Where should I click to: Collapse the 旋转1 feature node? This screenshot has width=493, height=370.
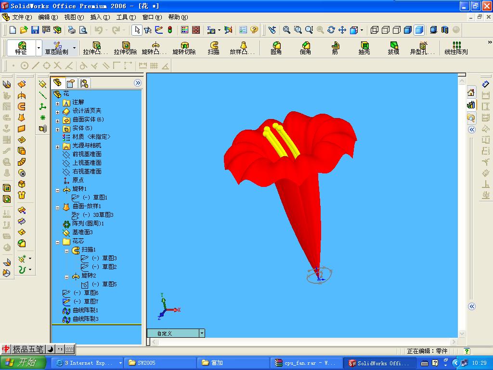tap(58, 190)
